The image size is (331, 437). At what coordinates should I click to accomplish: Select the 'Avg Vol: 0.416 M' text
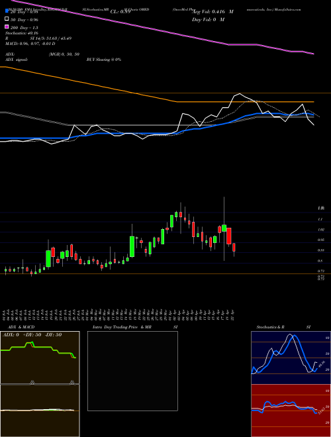213,12
